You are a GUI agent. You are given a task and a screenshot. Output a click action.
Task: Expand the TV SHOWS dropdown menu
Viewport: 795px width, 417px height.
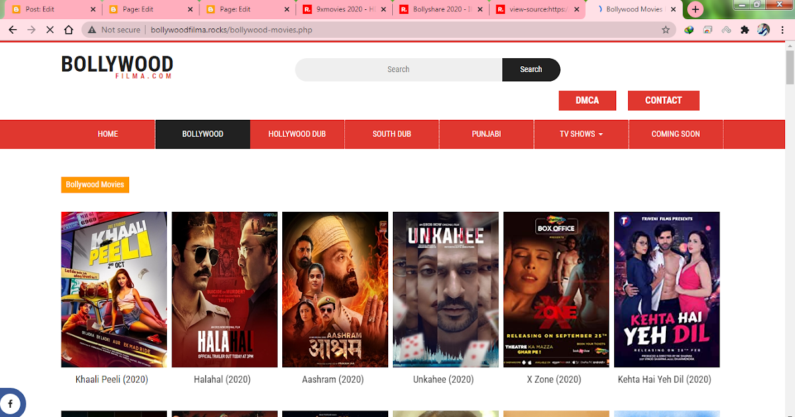coord(581,134)
